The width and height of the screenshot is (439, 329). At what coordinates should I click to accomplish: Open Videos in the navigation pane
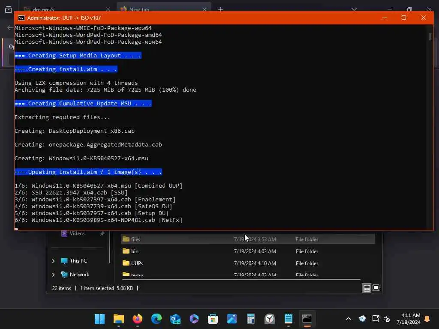pos(77,233)
